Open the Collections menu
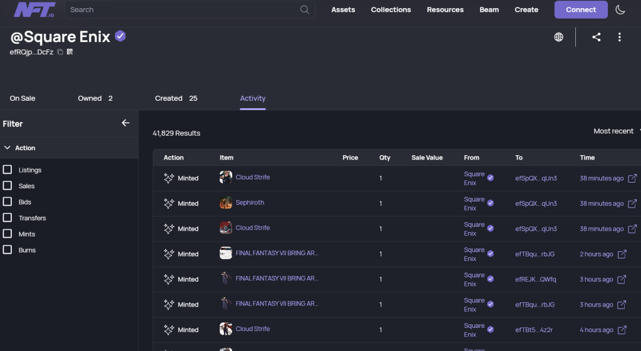 click(x=391, y=10)
